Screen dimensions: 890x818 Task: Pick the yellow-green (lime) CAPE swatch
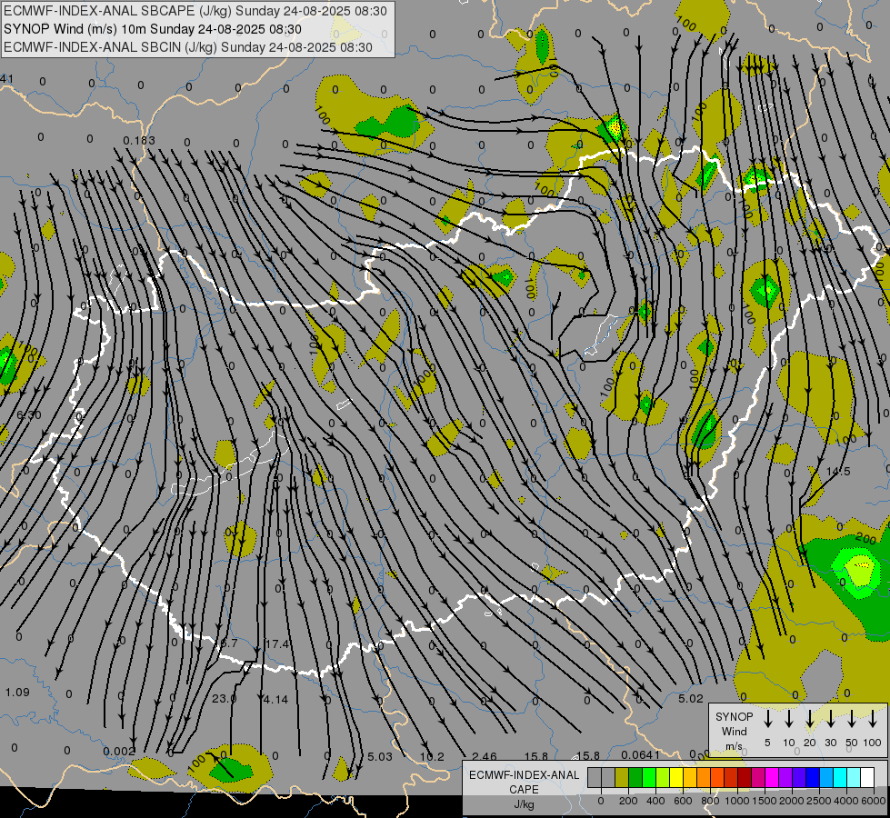point(663,777)
